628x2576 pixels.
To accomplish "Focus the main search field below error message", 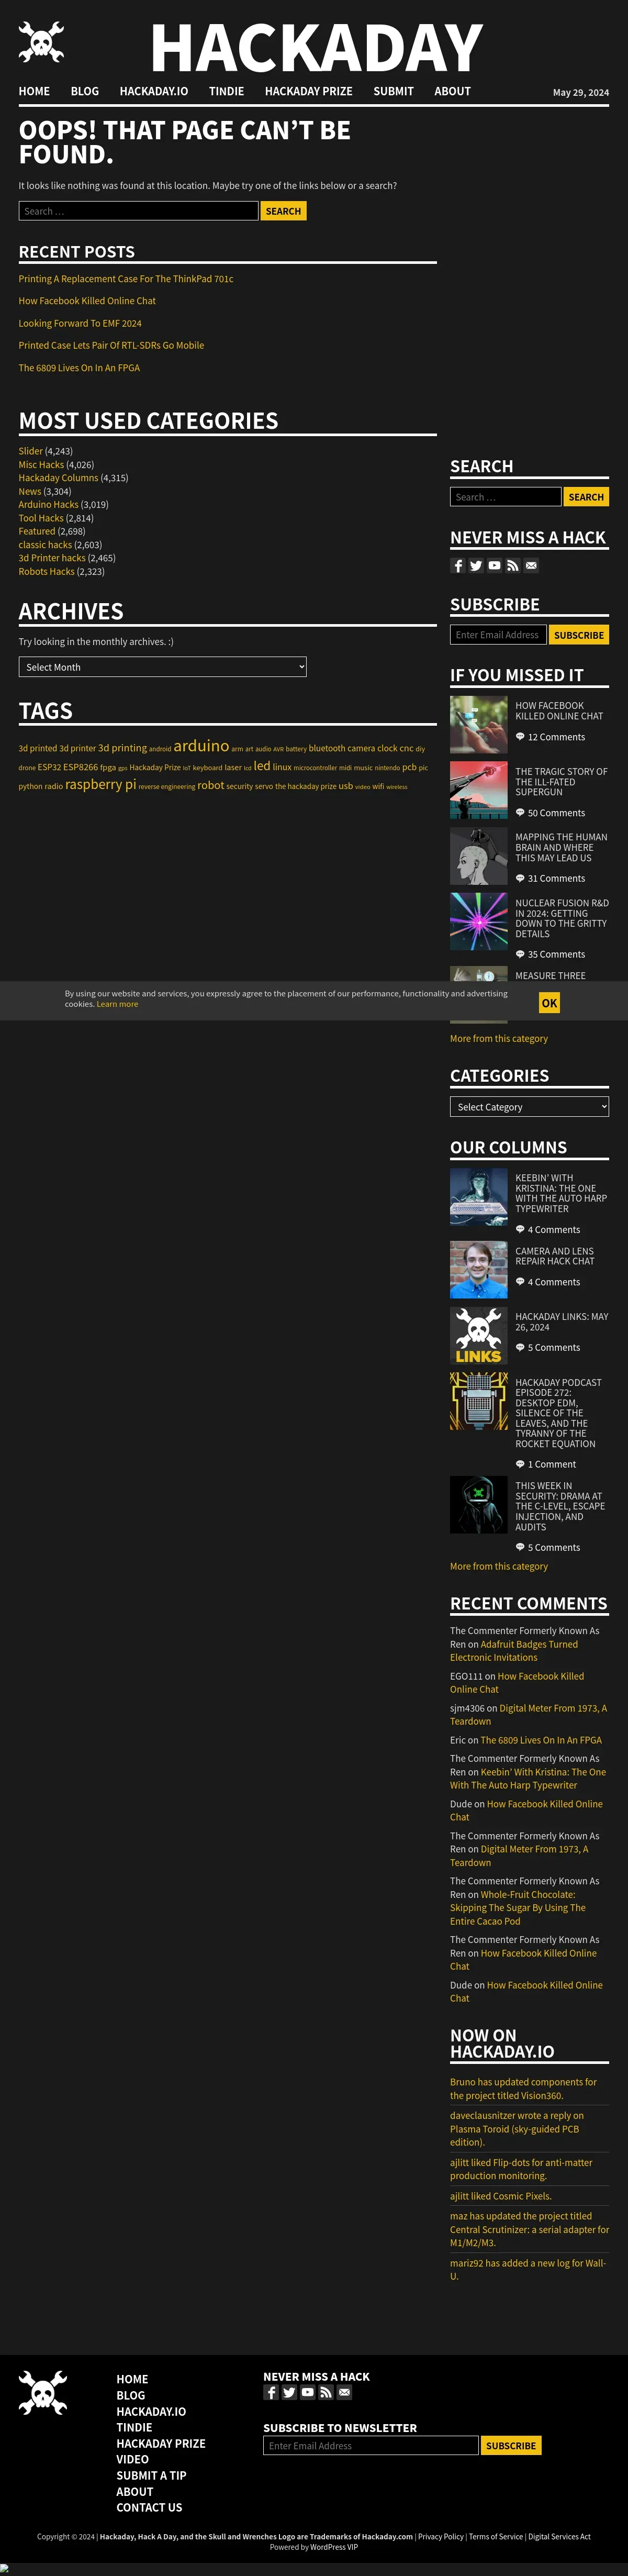I will click(138, 211).
